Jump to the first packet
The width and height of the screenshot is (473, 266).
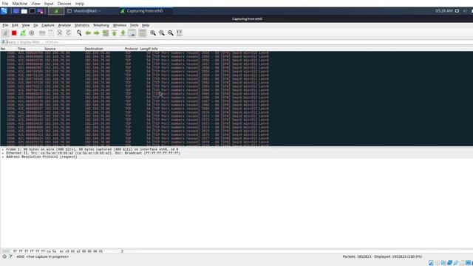(114, 33)
